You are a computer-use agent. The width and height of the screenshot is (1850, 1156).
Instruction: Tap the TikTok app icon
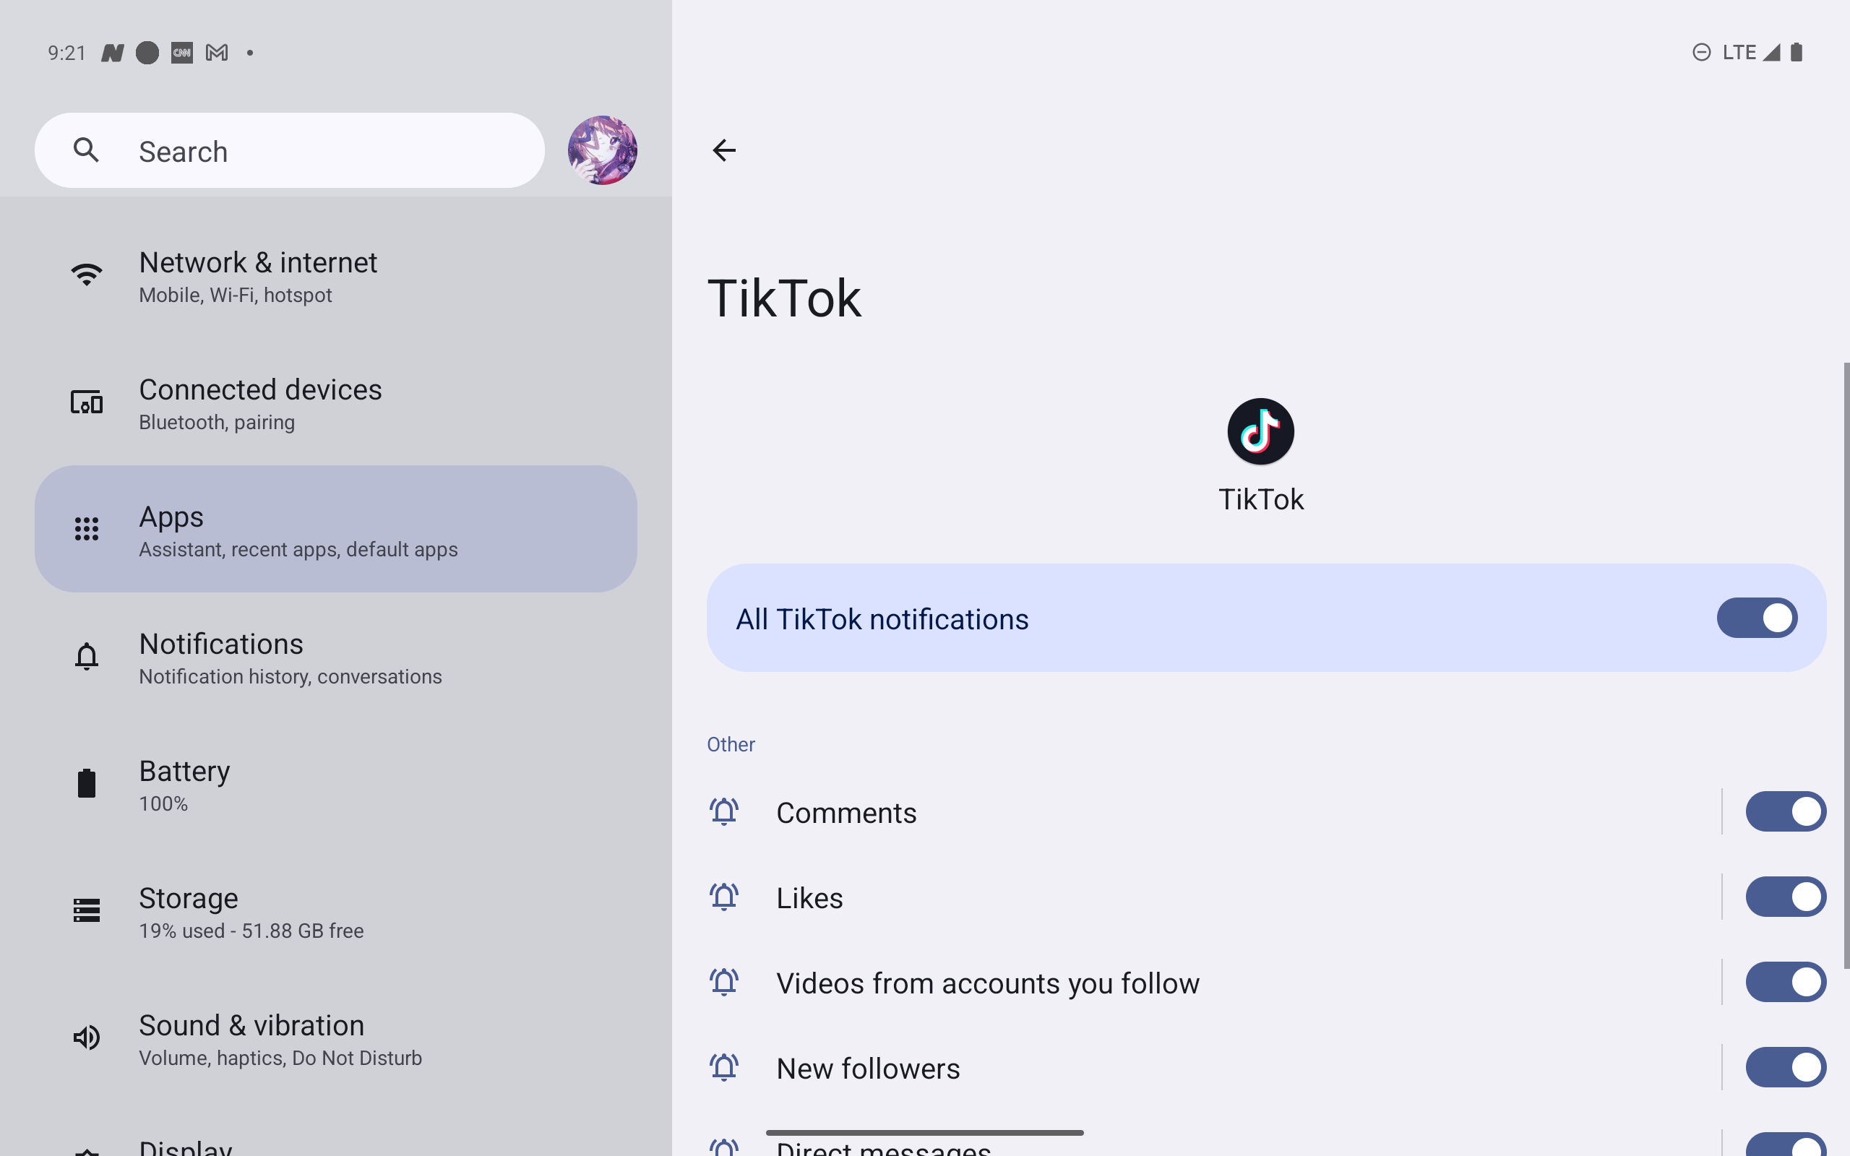click(1260, 431)
